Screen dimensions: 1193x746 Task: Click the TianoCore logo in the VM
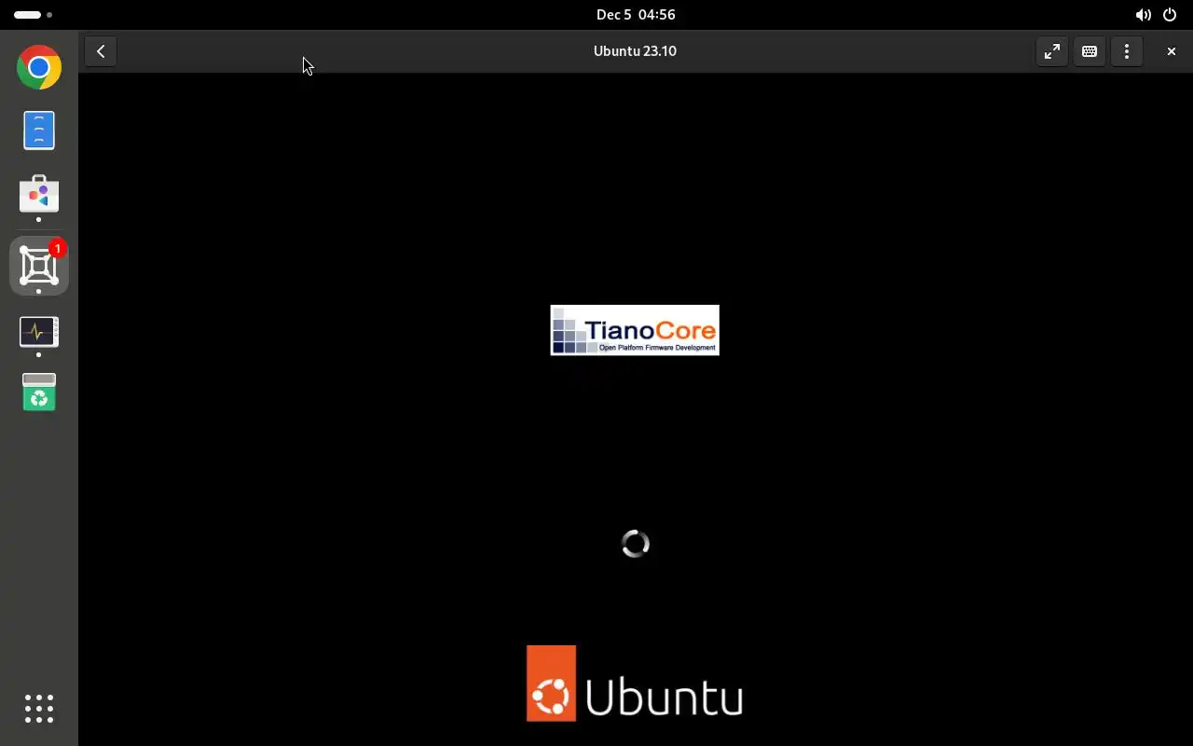(x=635, y=330)
